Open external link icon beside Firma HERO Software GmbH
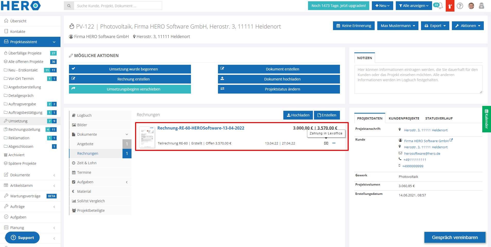This screenshot has height=247, width=491. (451, 140)
